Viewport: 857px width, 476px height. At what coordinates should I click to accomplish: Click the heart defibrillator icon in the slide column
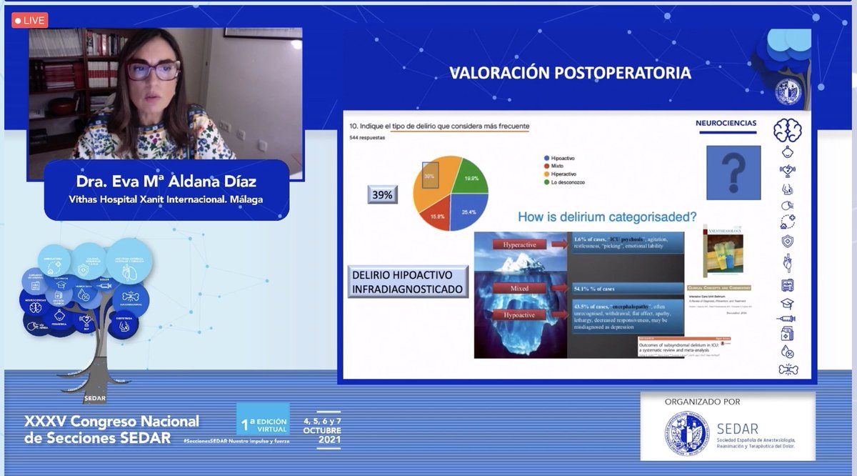pos(788,170)
